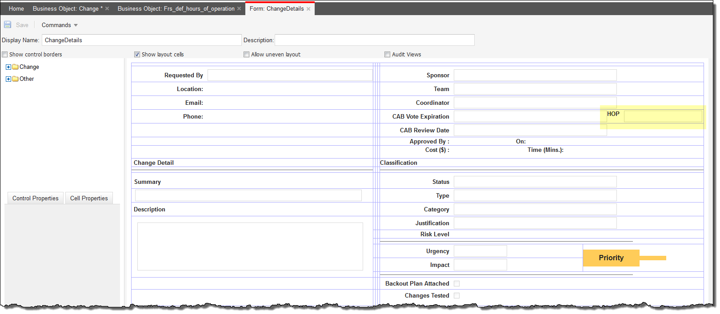Toggle Allow uneven layout checkbox
Viewport: 720px width, 314px height.
point(247,55)
